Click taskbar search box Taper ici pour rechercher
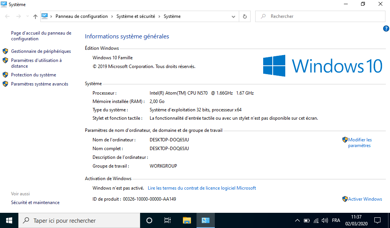The height and width of the screenshot is (228, 390). coord(79,220)
